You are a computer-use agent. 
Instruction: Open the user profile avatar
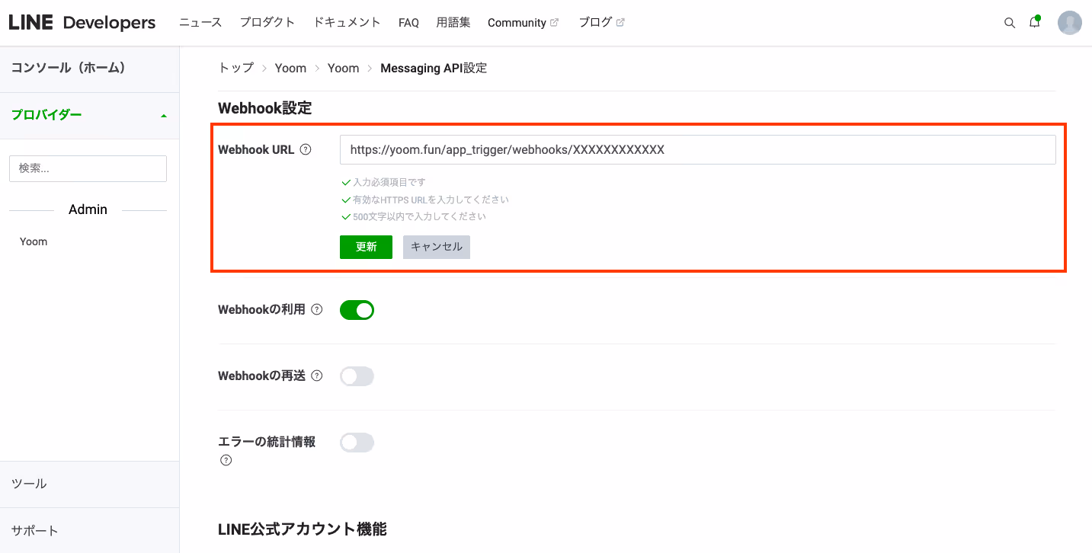pos(1070,23)
